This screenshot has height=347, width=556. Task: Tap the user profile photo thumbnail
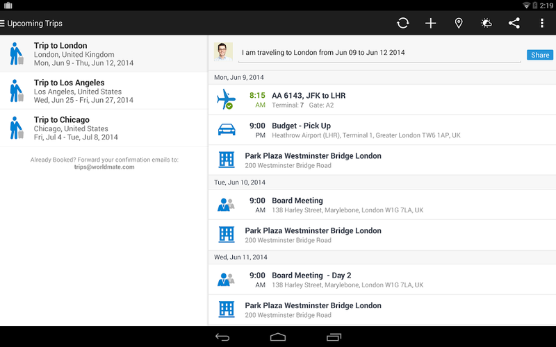pos(223,51)
